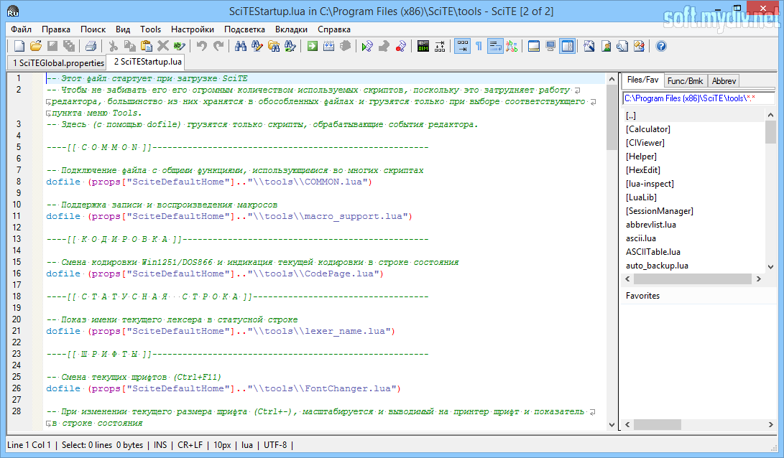
Task: Toggle the output pane icon
Action: tap(534, 47)
